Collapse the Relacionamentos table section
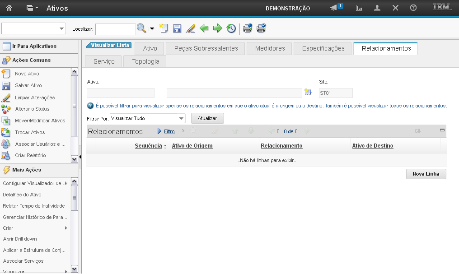This screenshot has width=459, height=274. (x=442, y=130)
